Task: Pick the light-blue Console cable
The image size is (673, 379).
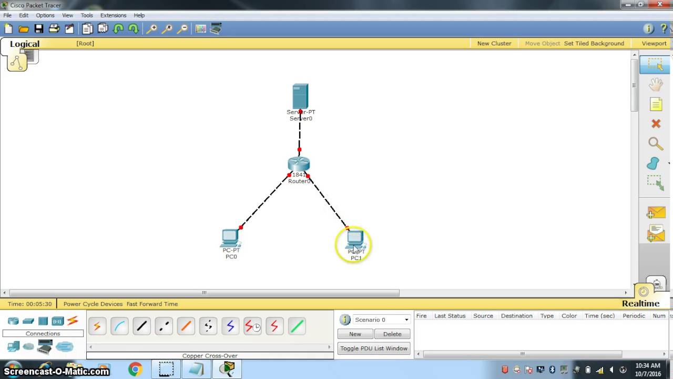Action: click(x=119, y=326)
